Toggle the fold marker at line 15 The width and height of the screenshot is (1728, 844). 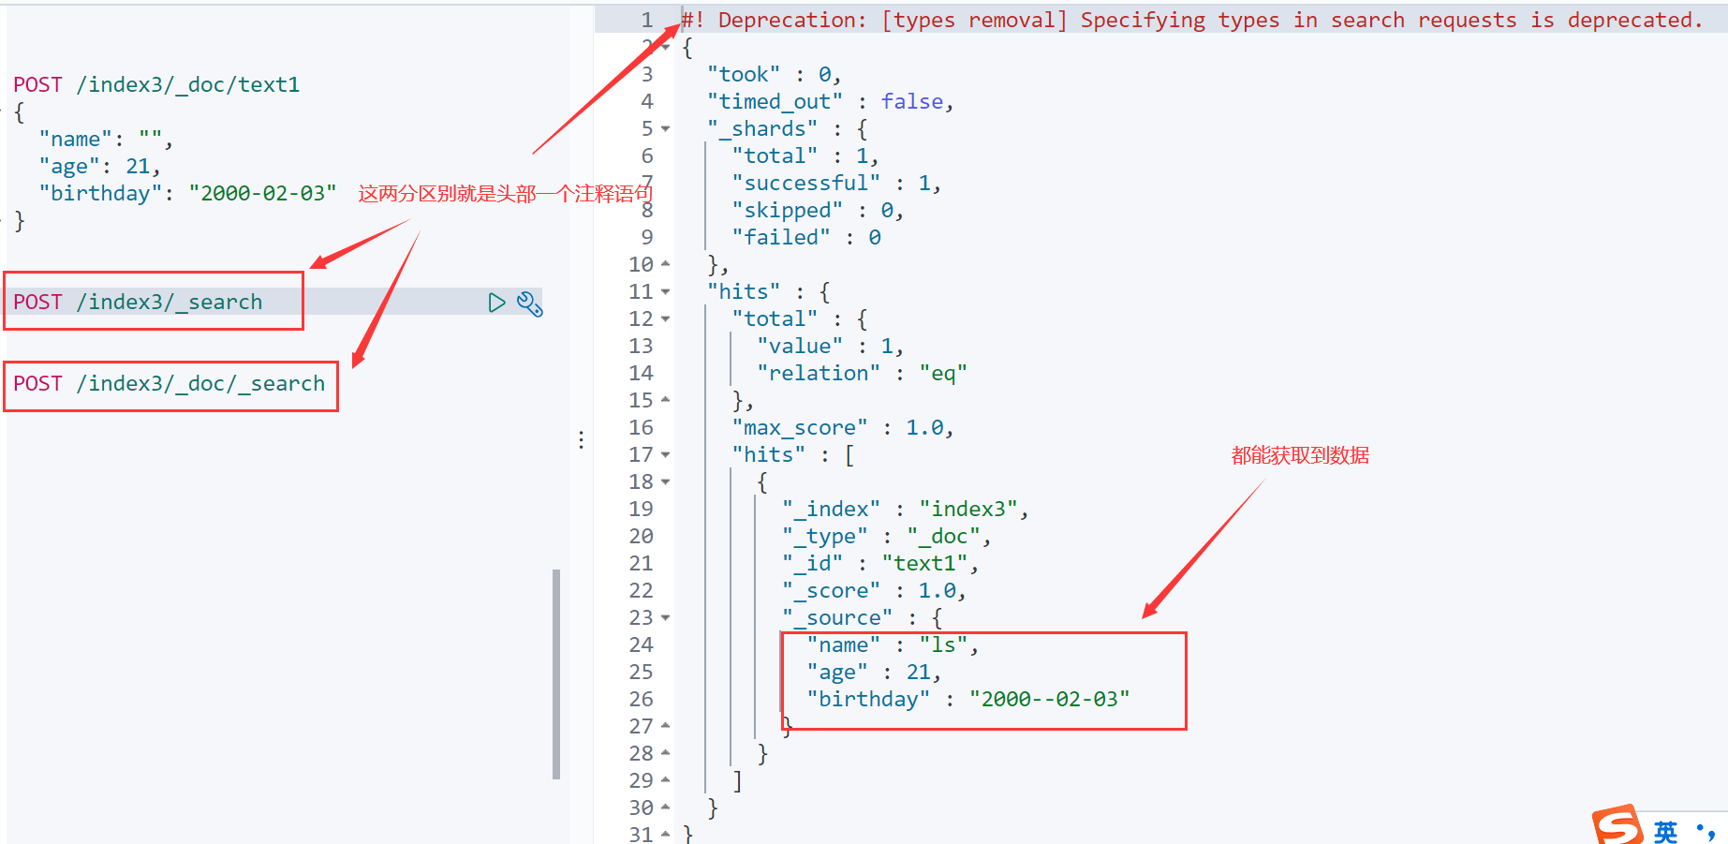coord(666,400)
